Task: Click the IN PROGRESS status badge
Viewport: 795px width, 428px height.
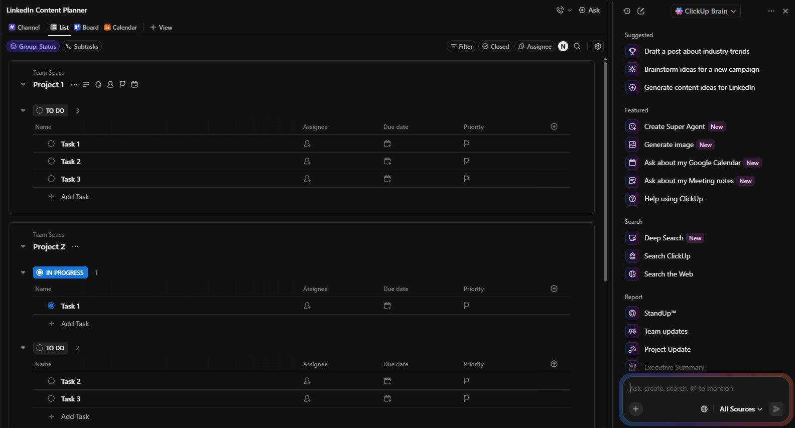Action: pos(60,272)
